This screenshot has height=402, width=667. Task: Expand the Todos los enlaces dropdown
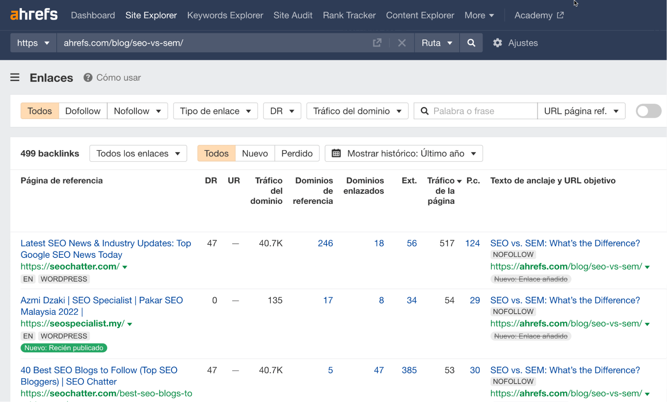pos(138,153)
